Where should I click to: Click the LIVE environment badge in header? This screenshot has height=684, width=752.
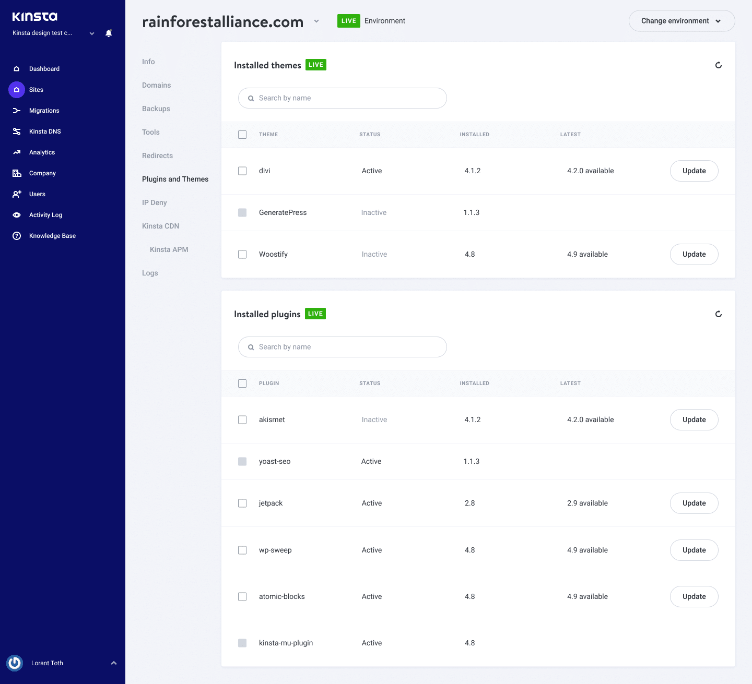click(x=349, y=21)
